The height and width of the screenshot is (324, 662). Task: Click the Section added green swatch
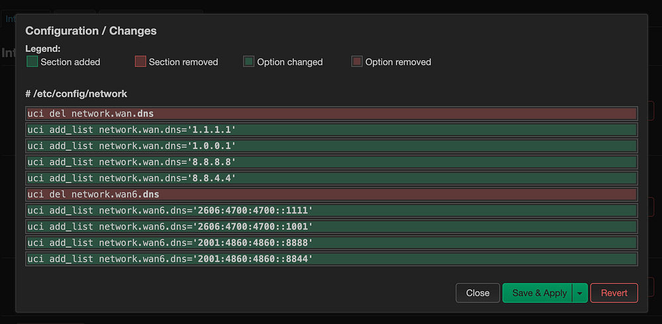coord(32,61)
